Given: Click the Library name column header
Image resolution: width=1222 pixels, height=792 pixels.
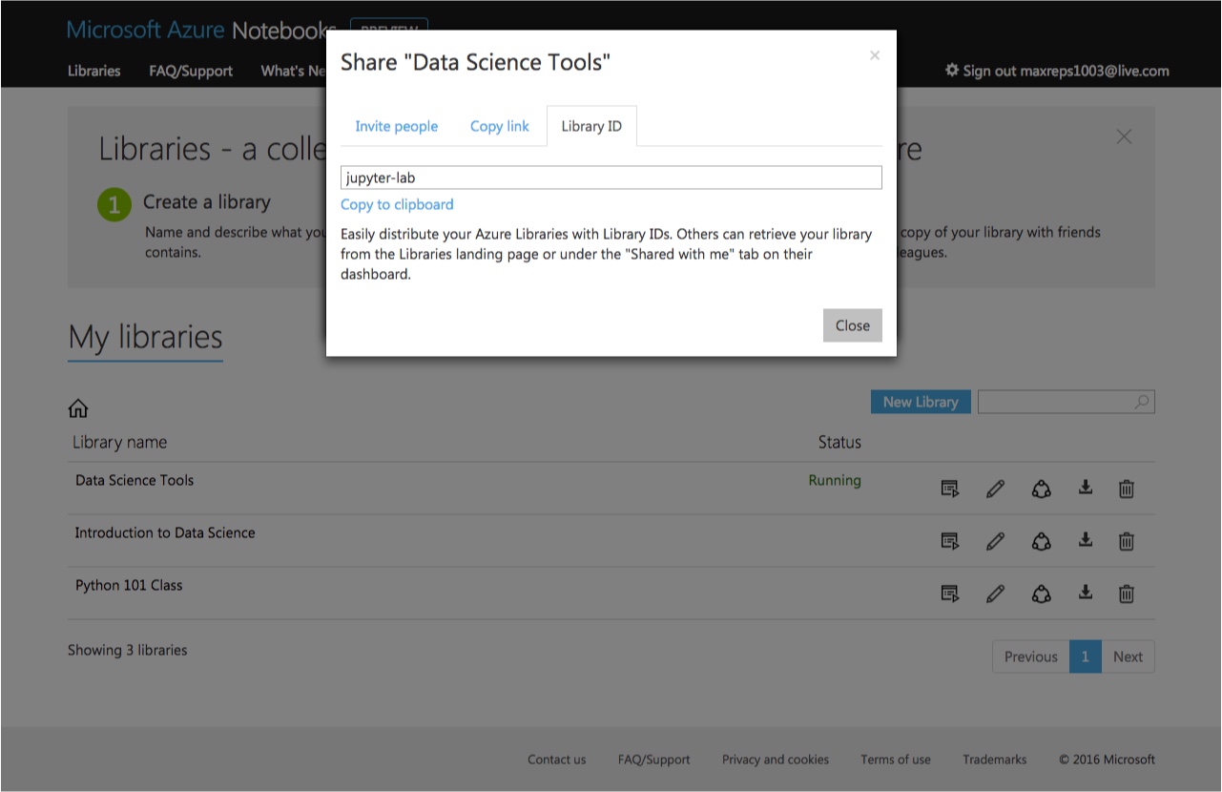Looking at the screenshot, I should 120,442.
